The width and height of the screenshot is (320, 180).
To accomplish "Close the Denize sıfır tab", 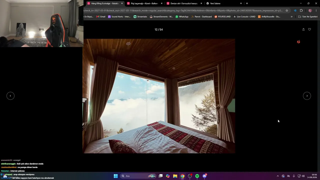I will point(201,3).
